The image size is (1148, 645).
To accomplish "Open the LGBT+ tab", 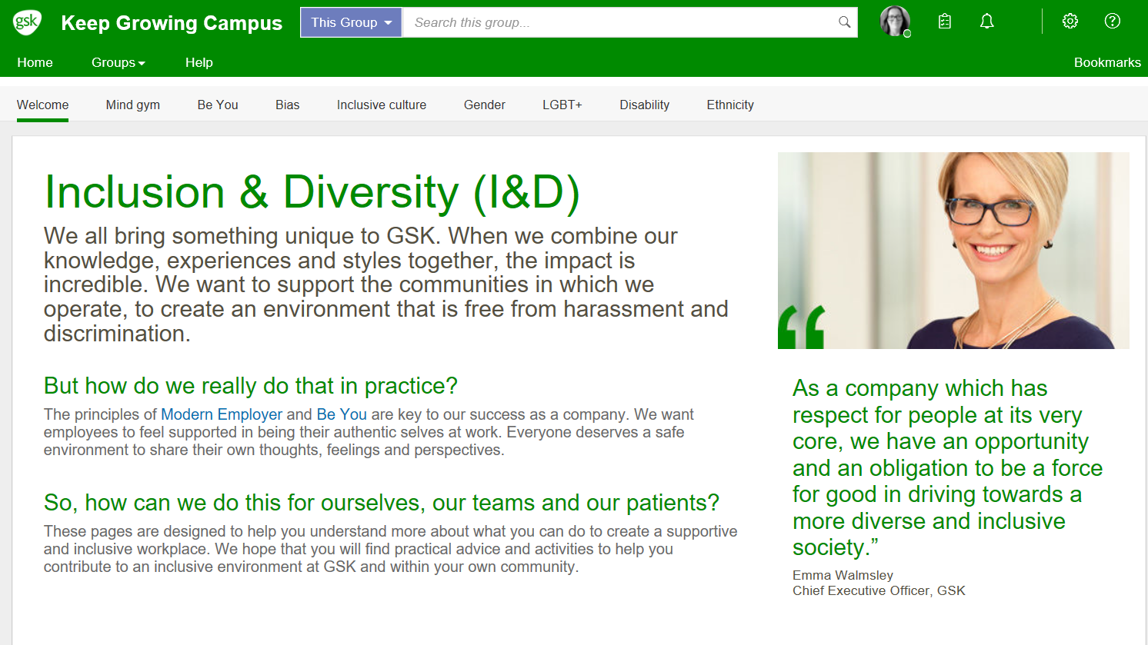I will 562,105.
